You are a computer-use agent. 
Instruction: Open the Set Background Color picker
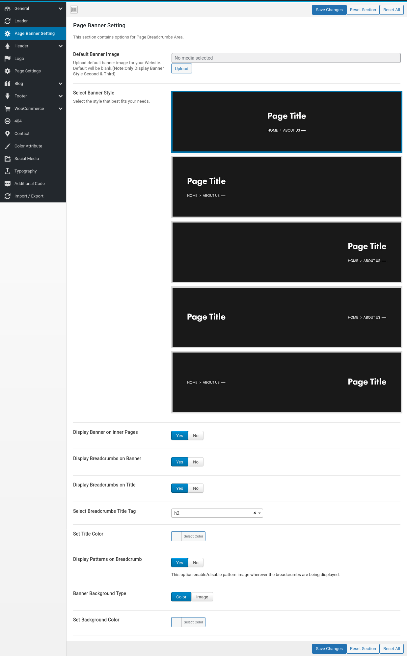click(188, 622)
